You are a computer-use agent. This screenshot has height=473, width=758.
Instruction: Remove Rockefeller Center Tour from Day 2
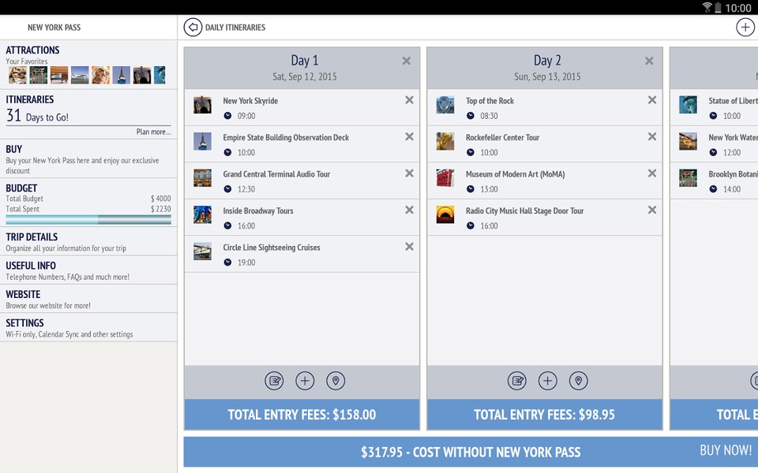[652, 136]
